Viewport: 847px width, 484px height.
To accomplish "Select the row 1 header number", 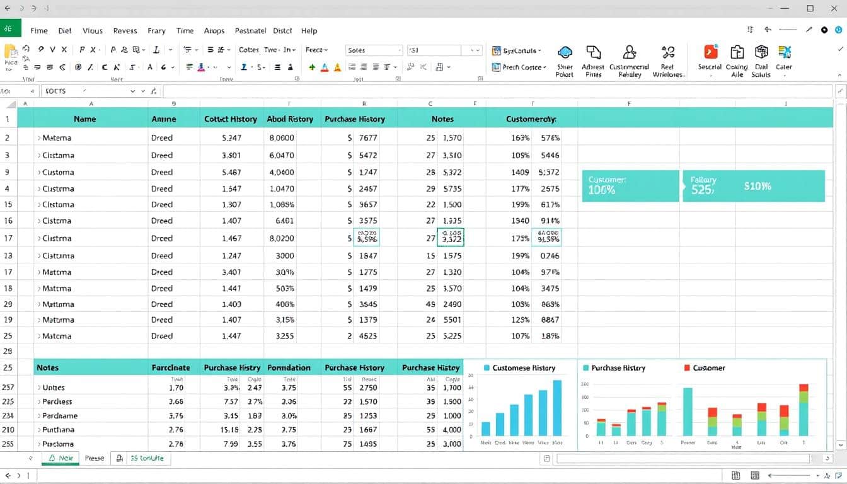I will 8,118.
